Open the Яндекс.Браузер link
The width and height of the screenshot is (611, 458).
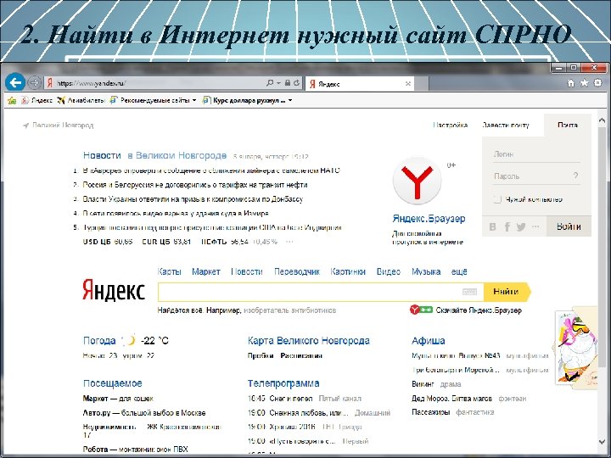pyautogui.click(x=429, y=219)
